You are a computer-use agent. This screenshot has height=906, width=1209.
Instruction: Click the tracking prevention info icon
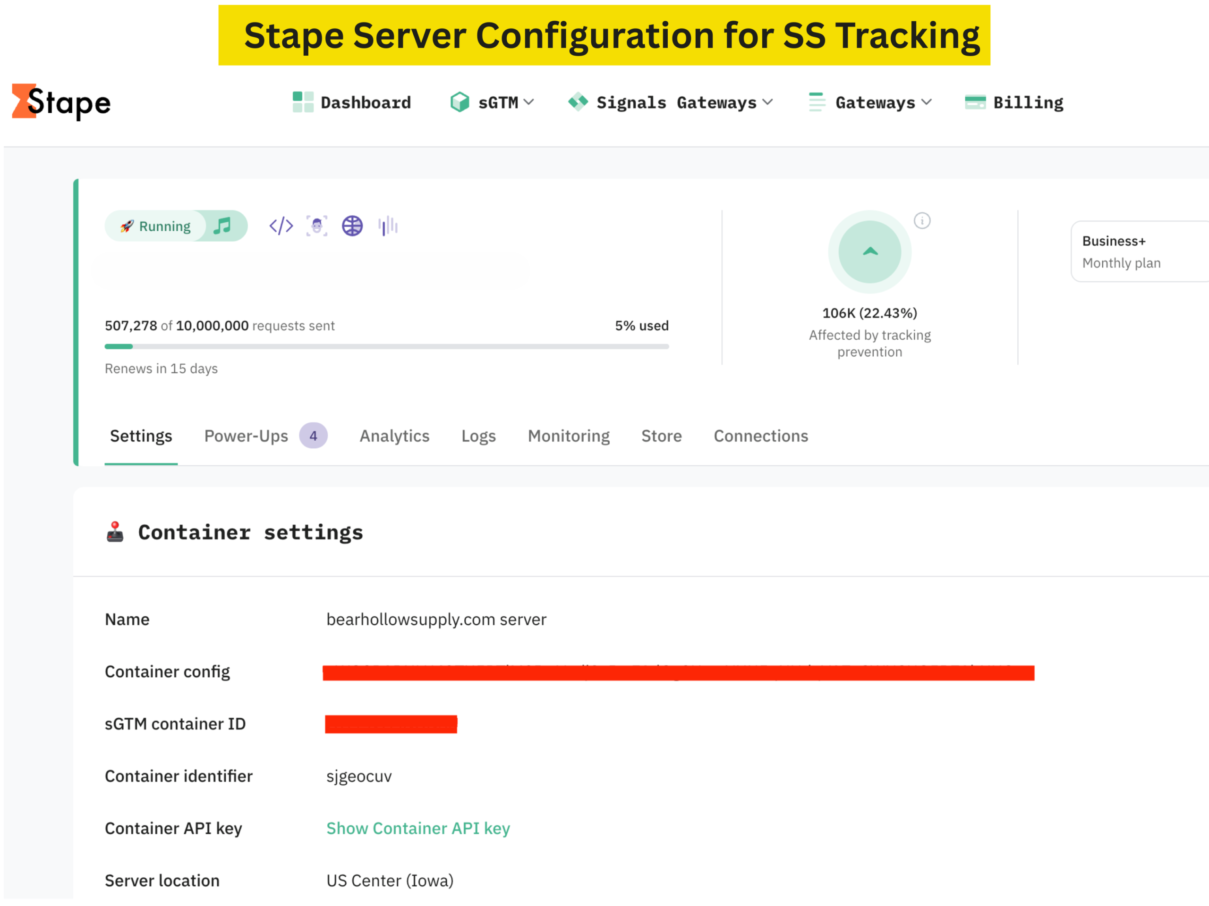point(922,221)
